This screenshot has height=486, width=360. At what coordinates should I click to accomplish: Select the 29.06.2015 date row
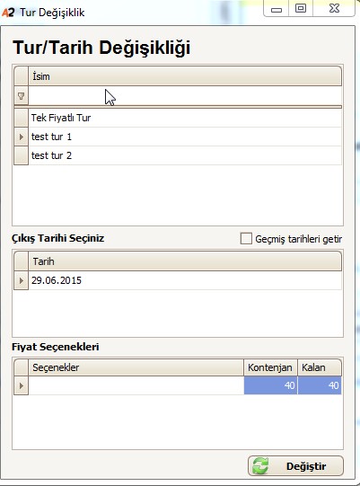click(185, 280)
